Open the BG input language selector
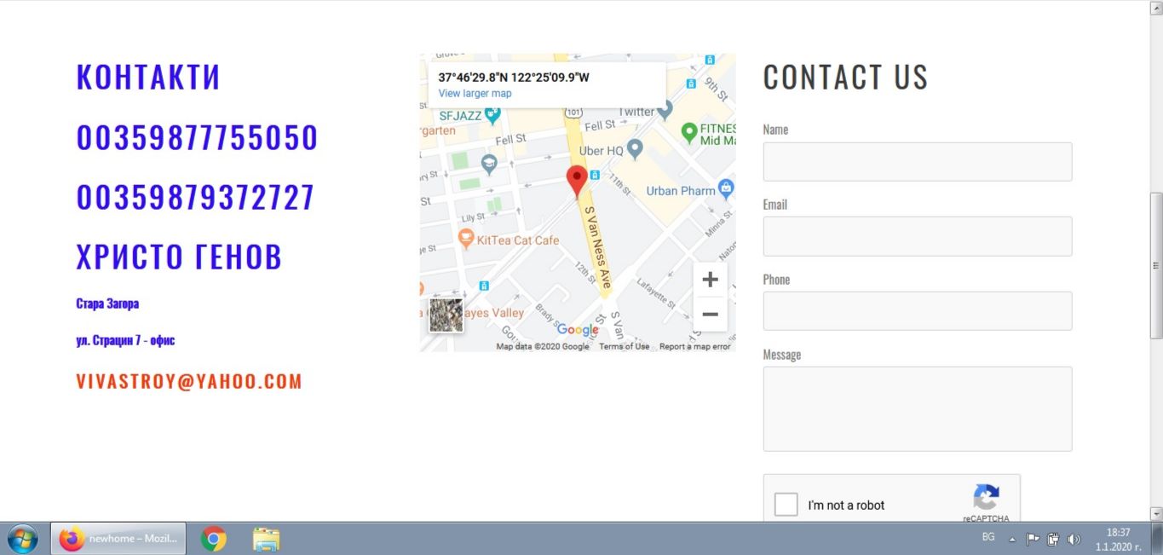 coord(988,537)
